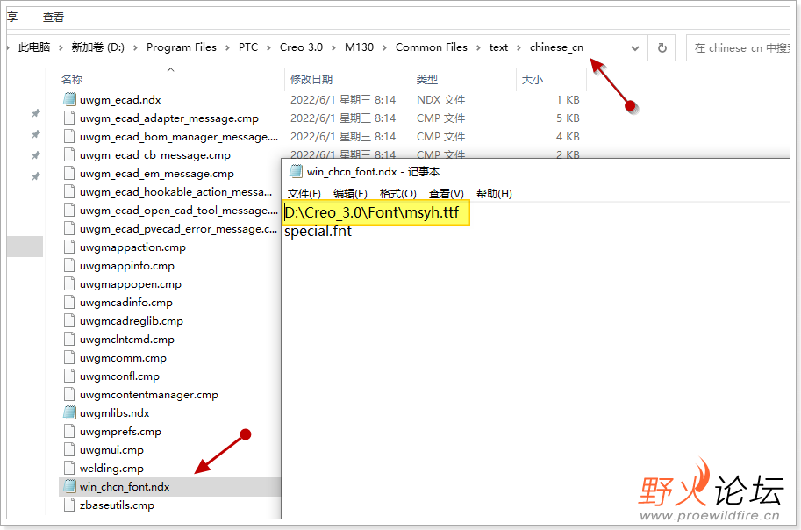
Task: Go to Common Files breadcrumb folder
Action: (x=431, y=47)
